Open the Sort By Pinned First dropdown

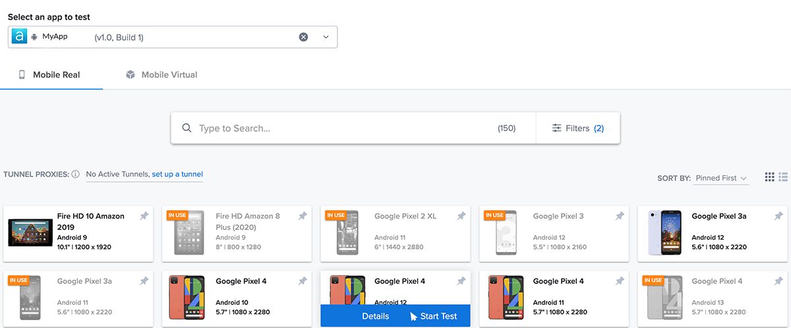tap(721, 178)
